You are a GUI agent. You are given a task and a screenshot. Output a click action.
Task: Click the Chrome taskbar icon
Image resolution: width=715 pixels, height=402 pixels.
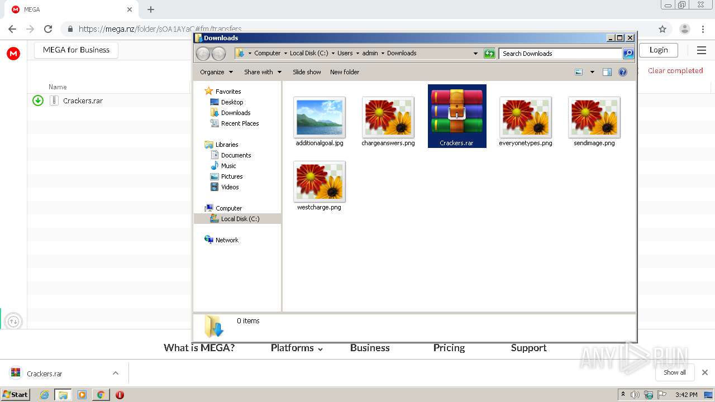[x=101, y=395]
